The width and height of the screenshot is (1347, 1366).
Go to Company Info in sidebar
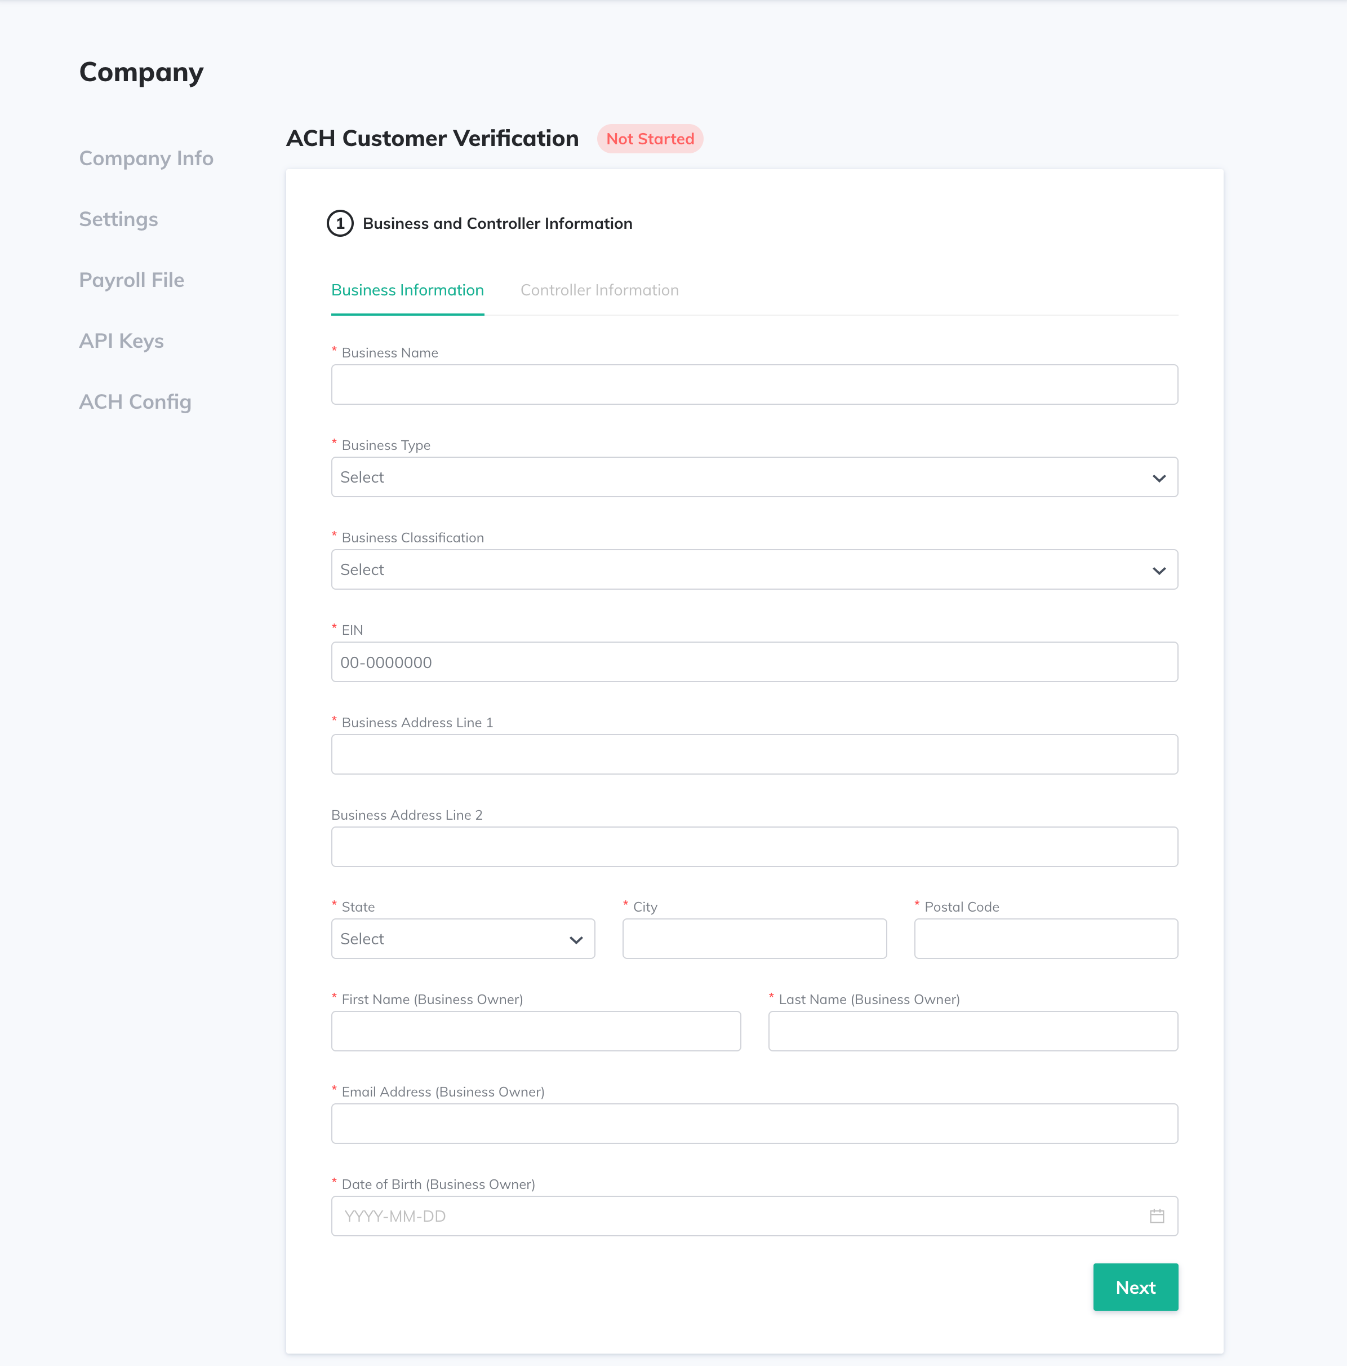click(x=146, y=158)
